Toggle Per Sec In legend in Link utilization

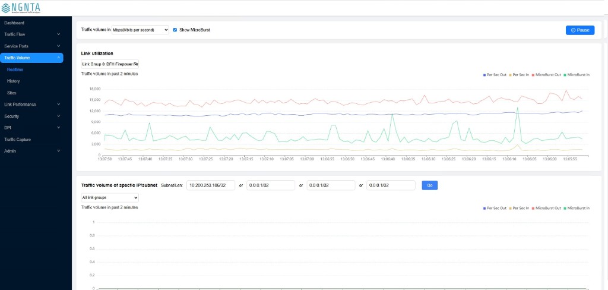(x=519, y=74)
